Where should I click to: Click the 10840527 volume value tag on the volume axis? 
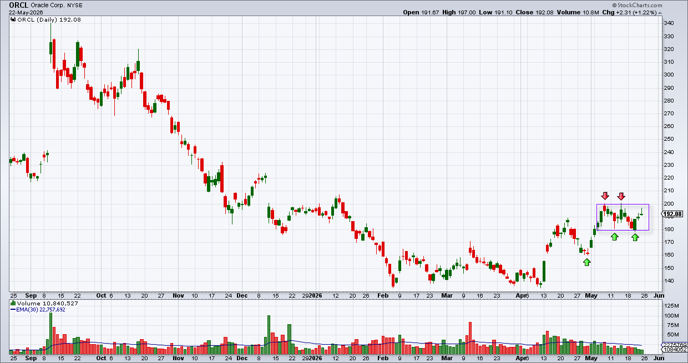pyautogui.click(x=673, y=350)
